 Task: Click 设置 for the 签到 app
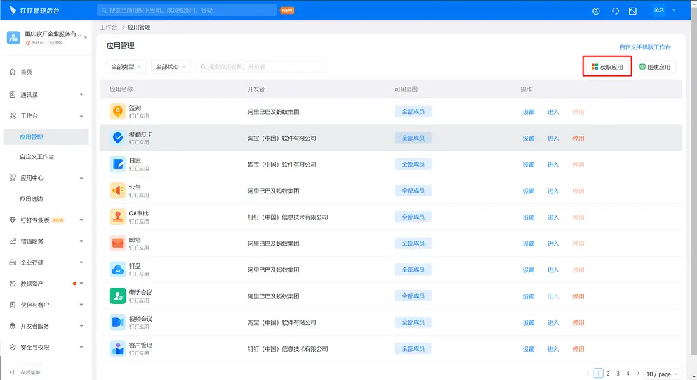coord(529,111)
